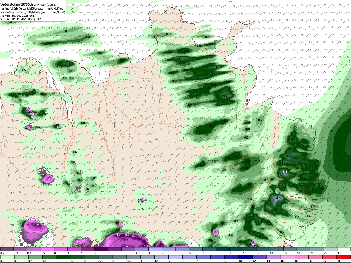
Task: Click the 15W longitude label
Action: 230,1
